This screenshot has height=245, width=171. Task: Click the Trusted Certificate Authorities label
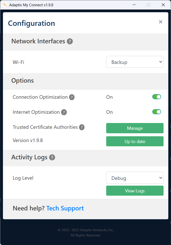(45, 127)
